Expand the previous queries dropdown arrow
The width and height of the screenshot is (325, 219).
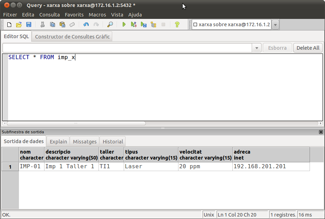pyautogui.click(x=257, y=48)
